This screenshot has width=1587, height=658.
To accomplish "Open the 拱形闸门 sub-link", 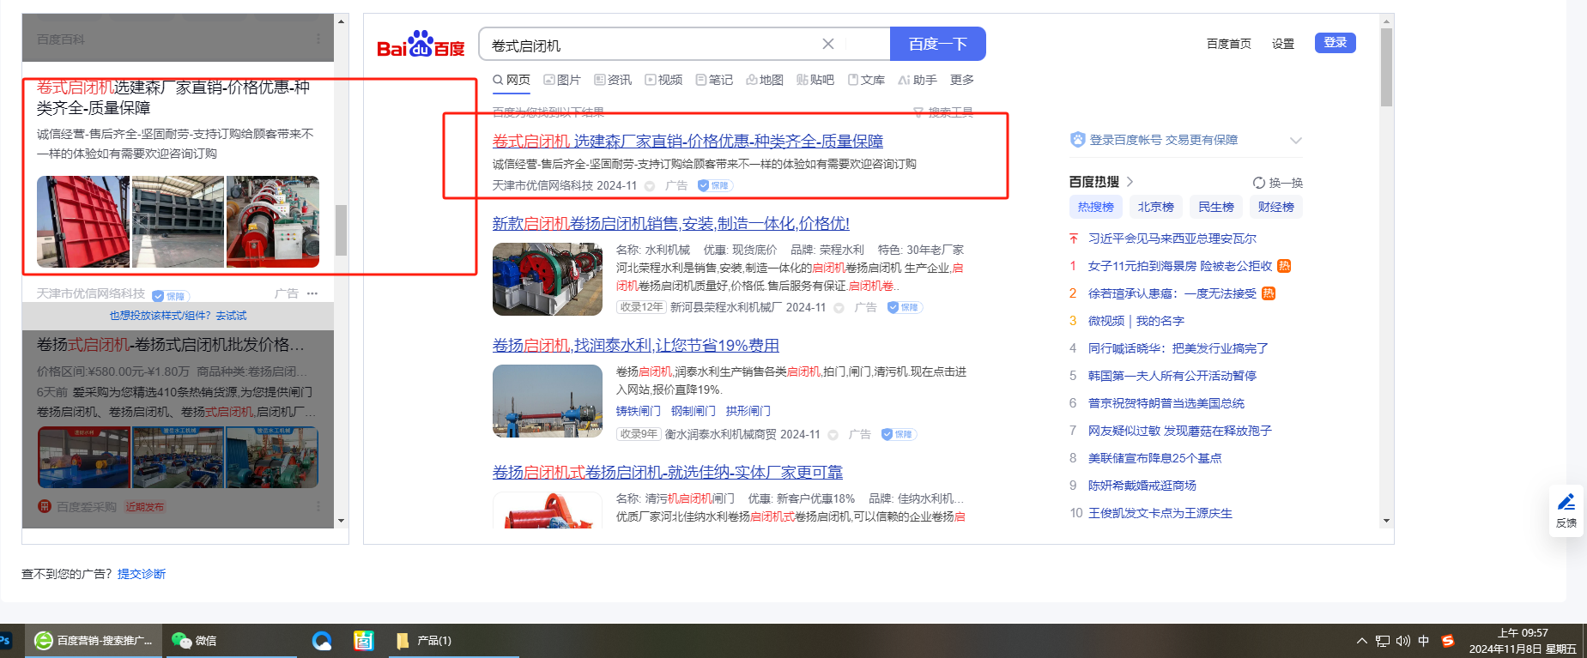I will [x=748, y=411].
